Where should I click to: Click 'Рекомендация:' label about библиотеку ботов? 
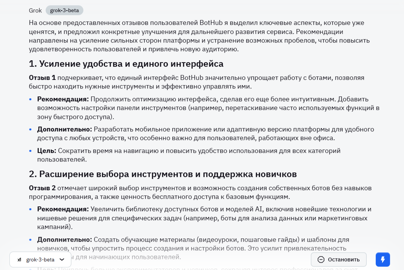click(63, 209)
